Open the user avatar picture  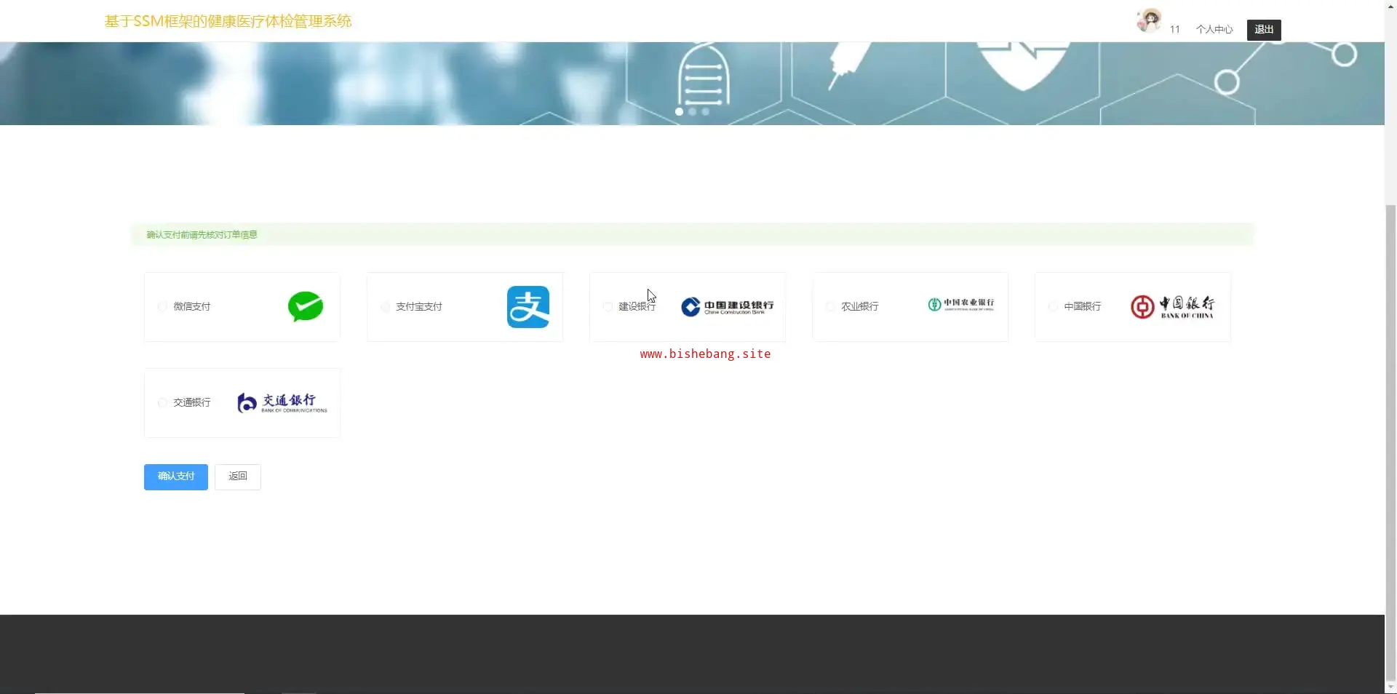[x=1149, y=20]
